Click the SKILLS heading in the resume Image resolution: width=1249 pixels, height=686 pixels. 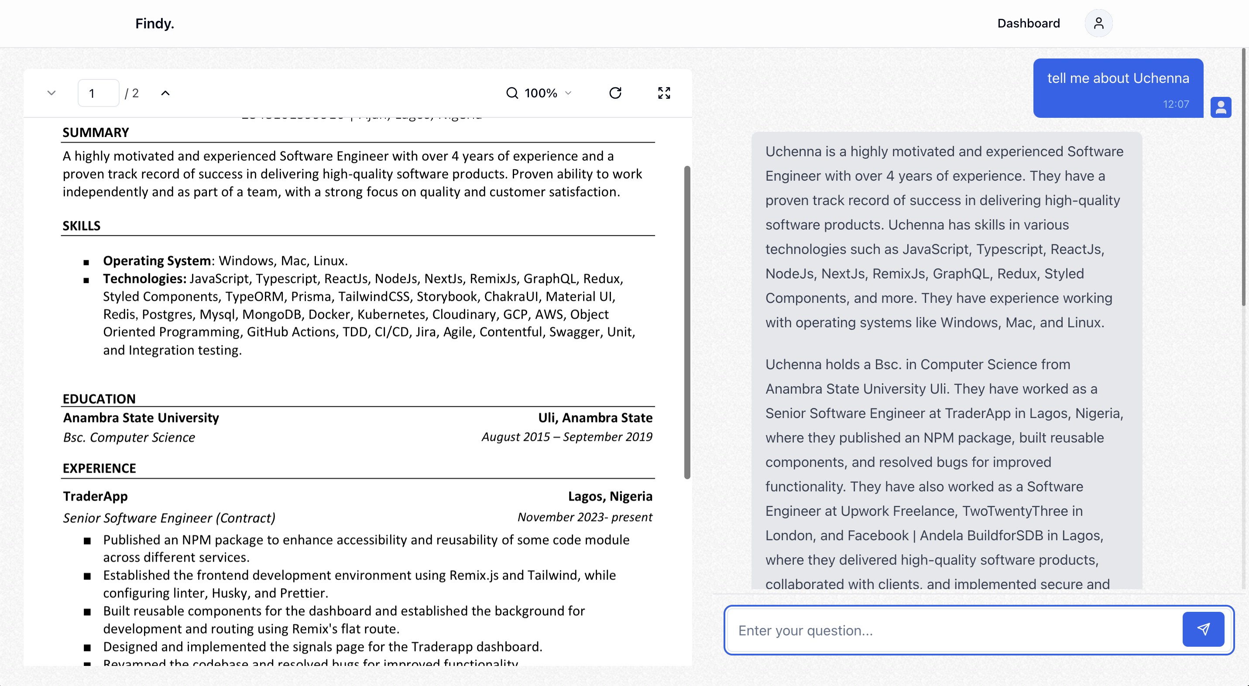(x=82, y=226)
